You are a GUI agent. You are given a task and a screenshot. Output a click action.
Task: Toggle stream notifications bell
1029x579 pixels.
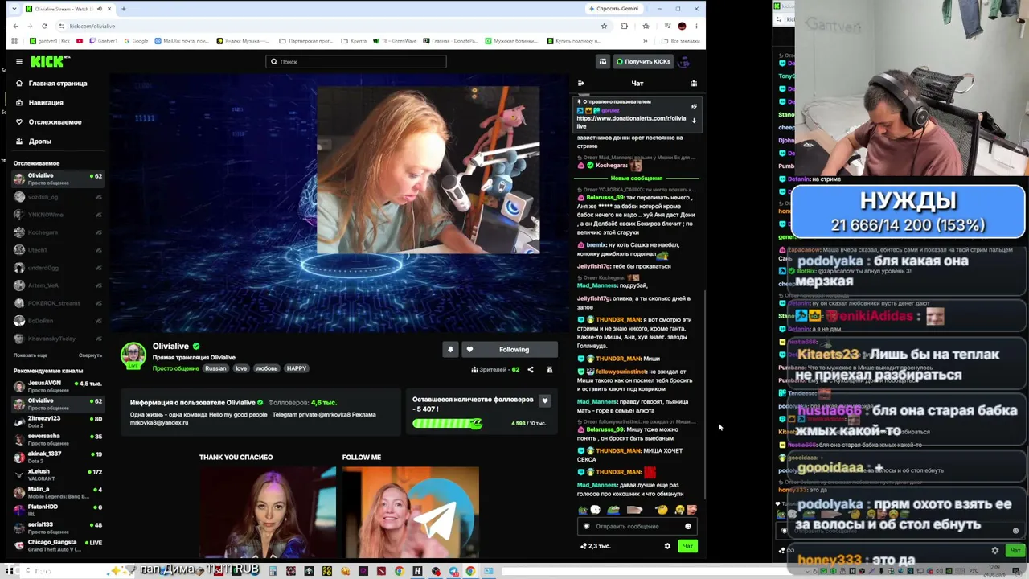pos(450,350)
